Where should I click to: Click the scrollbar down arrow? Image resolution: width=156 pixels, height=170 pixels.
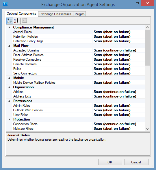click(148, 129)
